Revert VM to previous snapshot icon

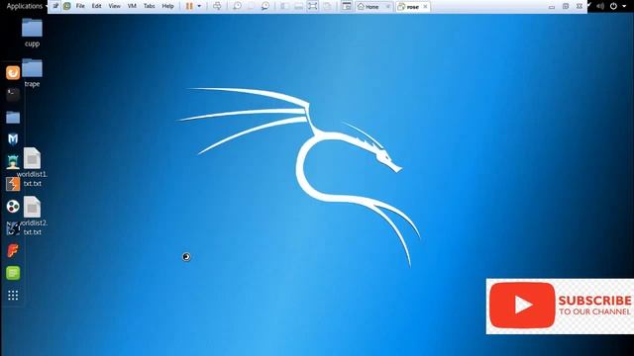[251, 6]
